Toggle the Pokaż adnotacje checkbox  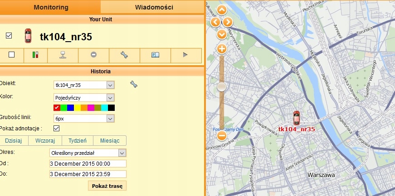pyautogui.click(x=57, y=129)
